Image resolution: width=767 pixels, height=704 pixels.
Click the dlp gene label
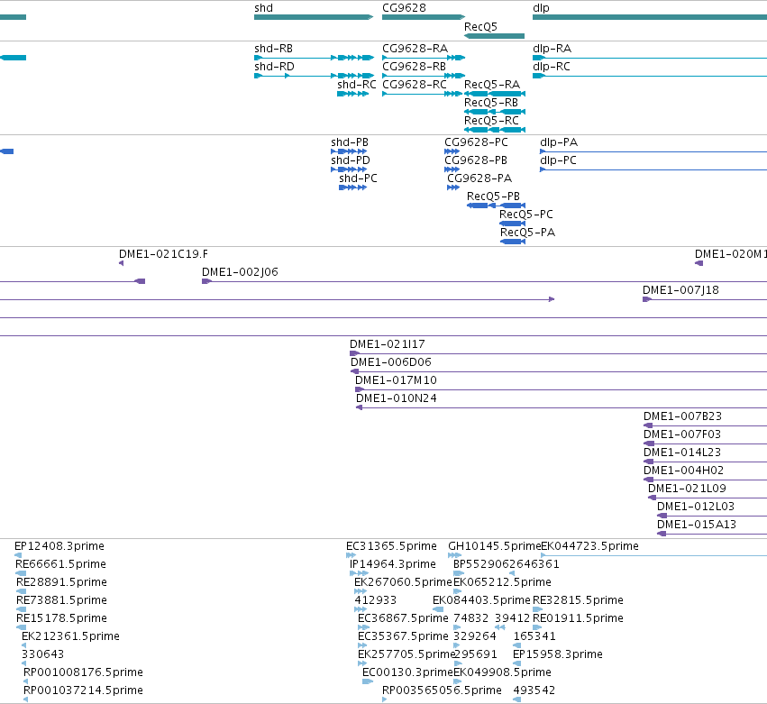click(x=541, y=8)
